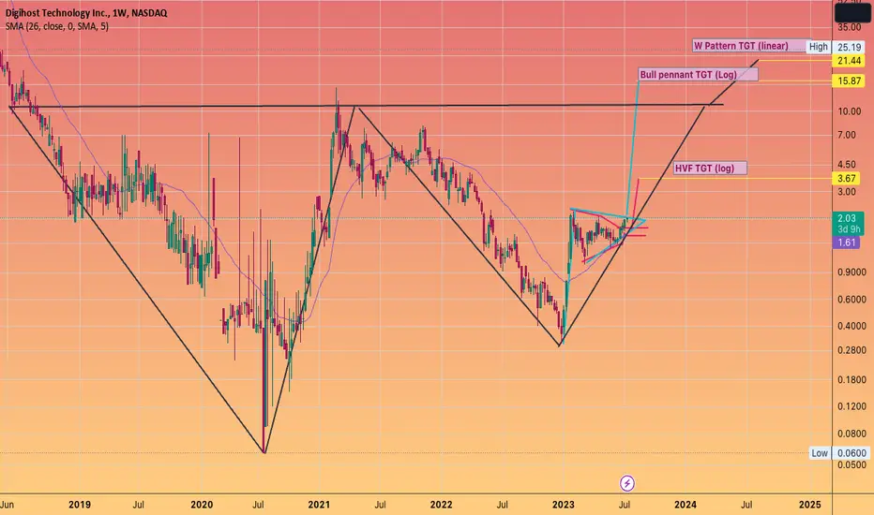The height and width of the screenshot is (515, 874).
Task: Click the 3d 9h countdown label
Action: pyautogui.click(x=849, y=228)
